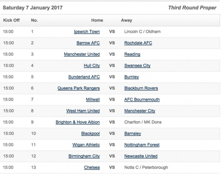The width and height of the screenshot is (222, 174).
Task: Click the Reading away team link
Action: click(x=132, y=54)
